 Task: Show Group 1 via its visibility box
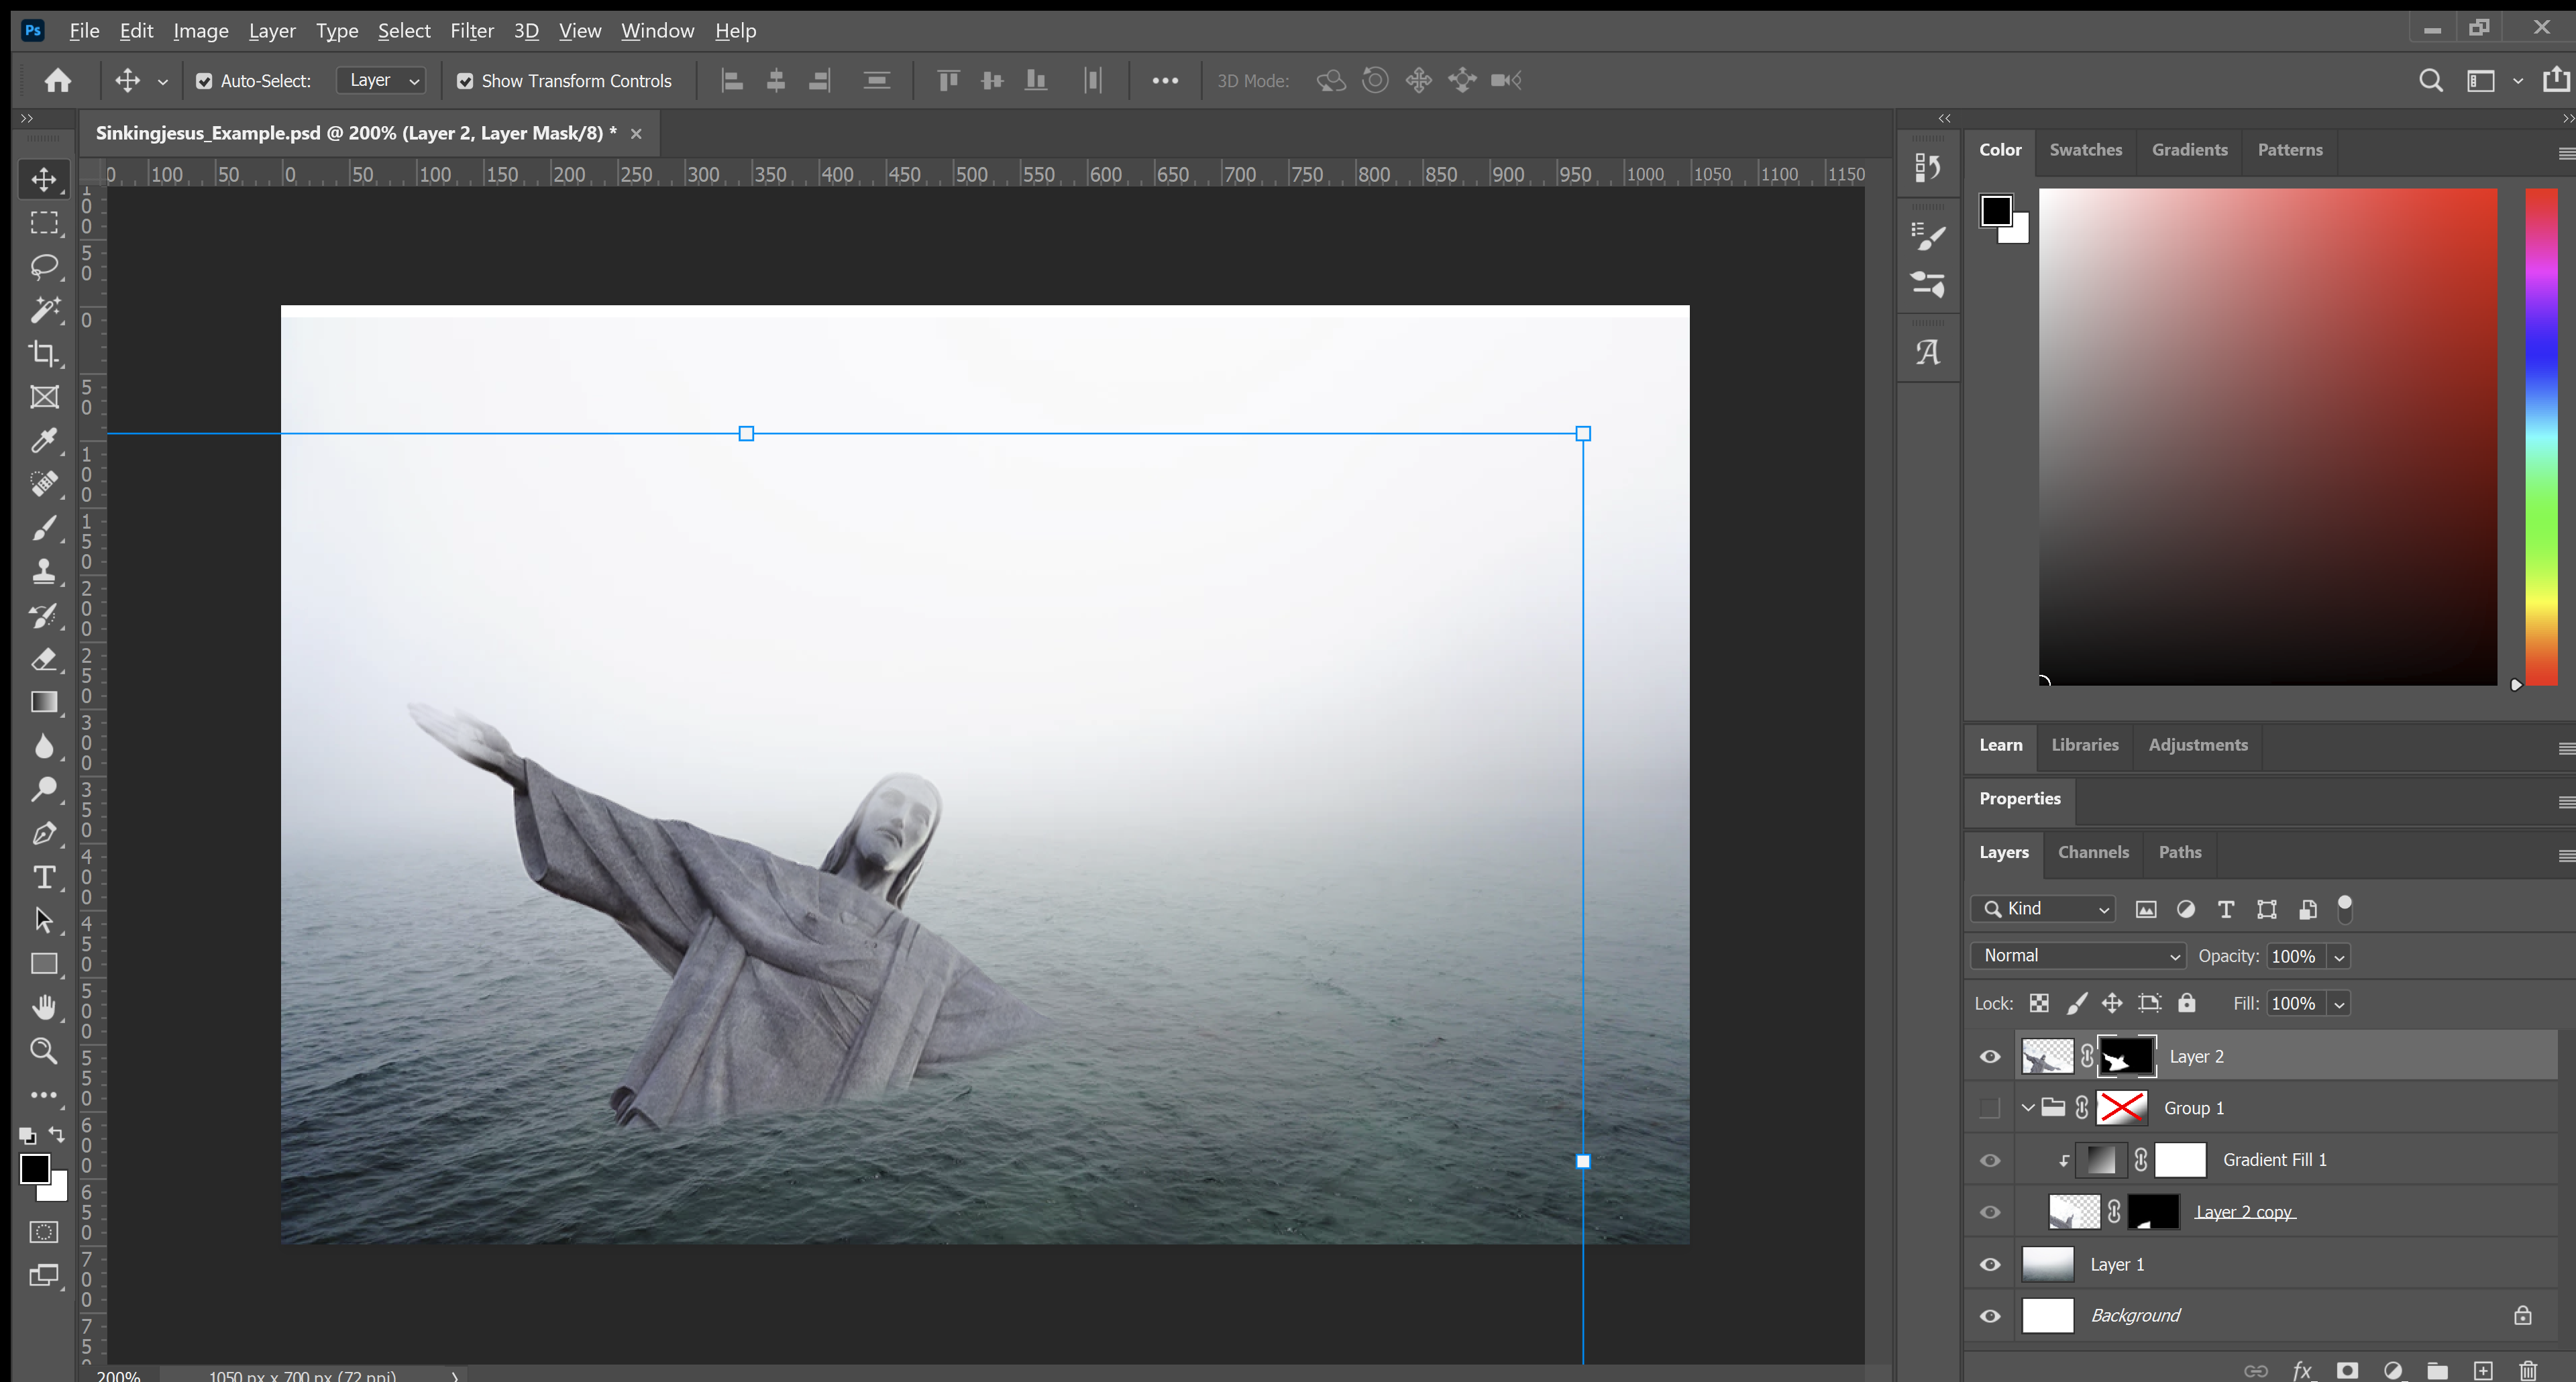[1990, 1108]
